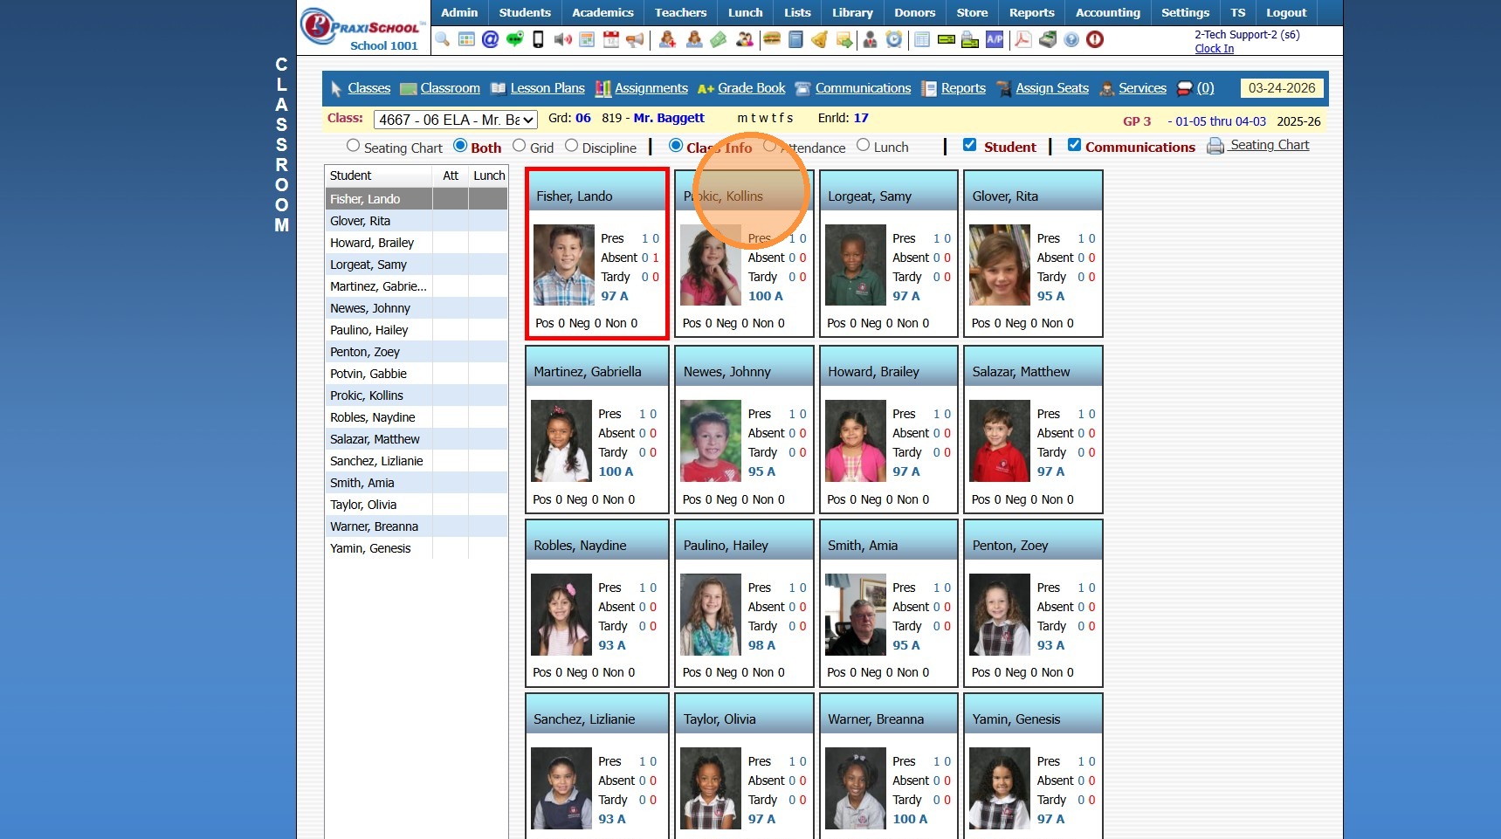Screen dimensions: 1501x839
Task: Uncheck the Communications checkbox
Action: coord(1074,145)
